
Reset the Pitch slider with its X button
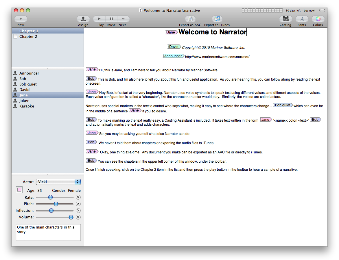(78, 204)
